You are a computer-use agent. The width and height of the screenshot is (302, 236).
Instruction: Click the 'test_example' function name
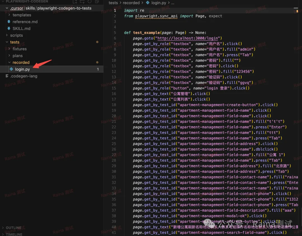[146, 32]
